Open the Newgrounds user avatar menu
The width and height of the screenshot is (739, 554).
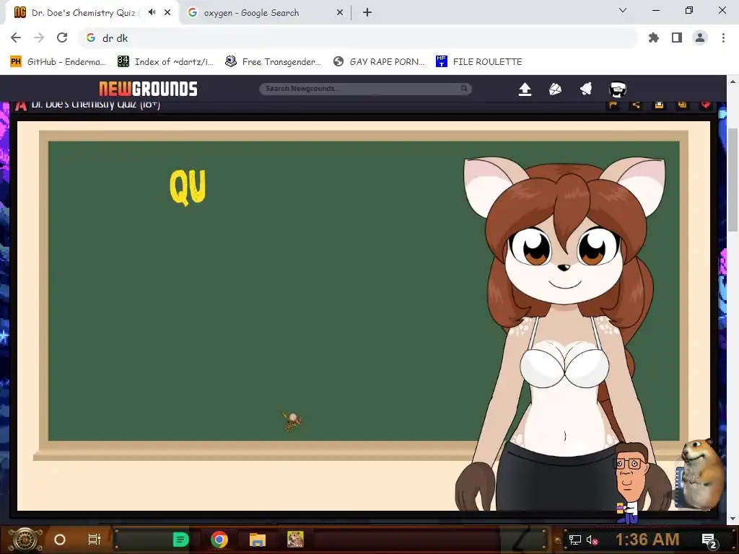click(618, 89)
